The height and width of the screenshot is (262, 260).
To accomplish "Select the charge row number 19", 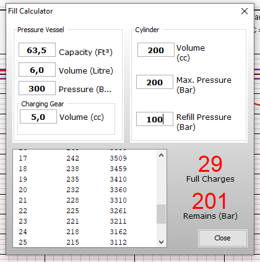I will point(23,179).
